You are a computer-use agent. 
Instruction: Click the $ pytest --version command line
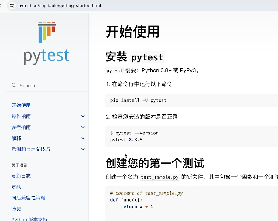(x=134, y=133)
